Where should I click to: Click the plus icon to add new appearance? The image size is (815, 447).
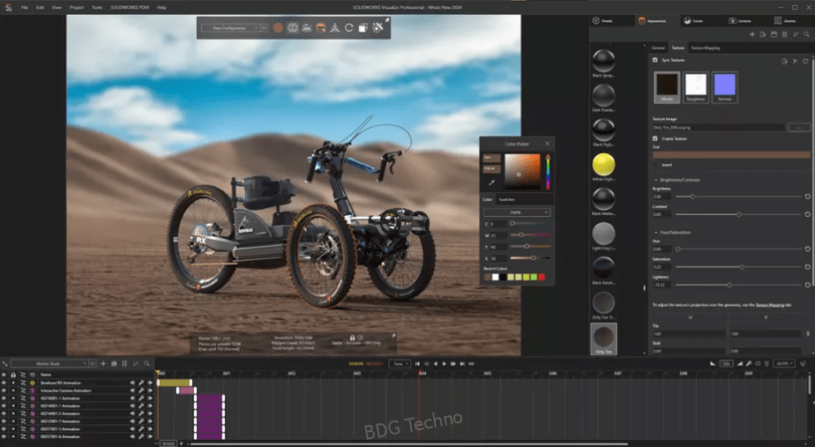pyautogui.click(x=752, y=34)
